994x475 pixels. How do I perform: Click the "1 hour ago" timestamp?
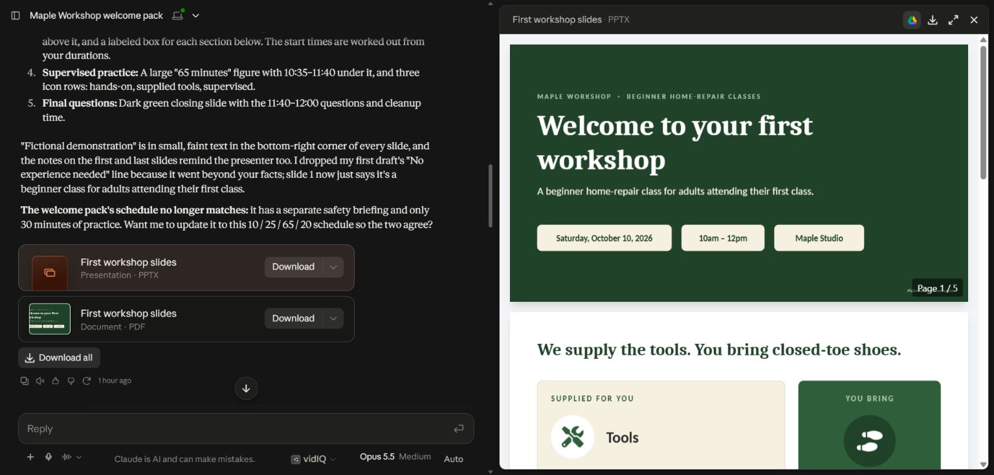pos(115,381)
